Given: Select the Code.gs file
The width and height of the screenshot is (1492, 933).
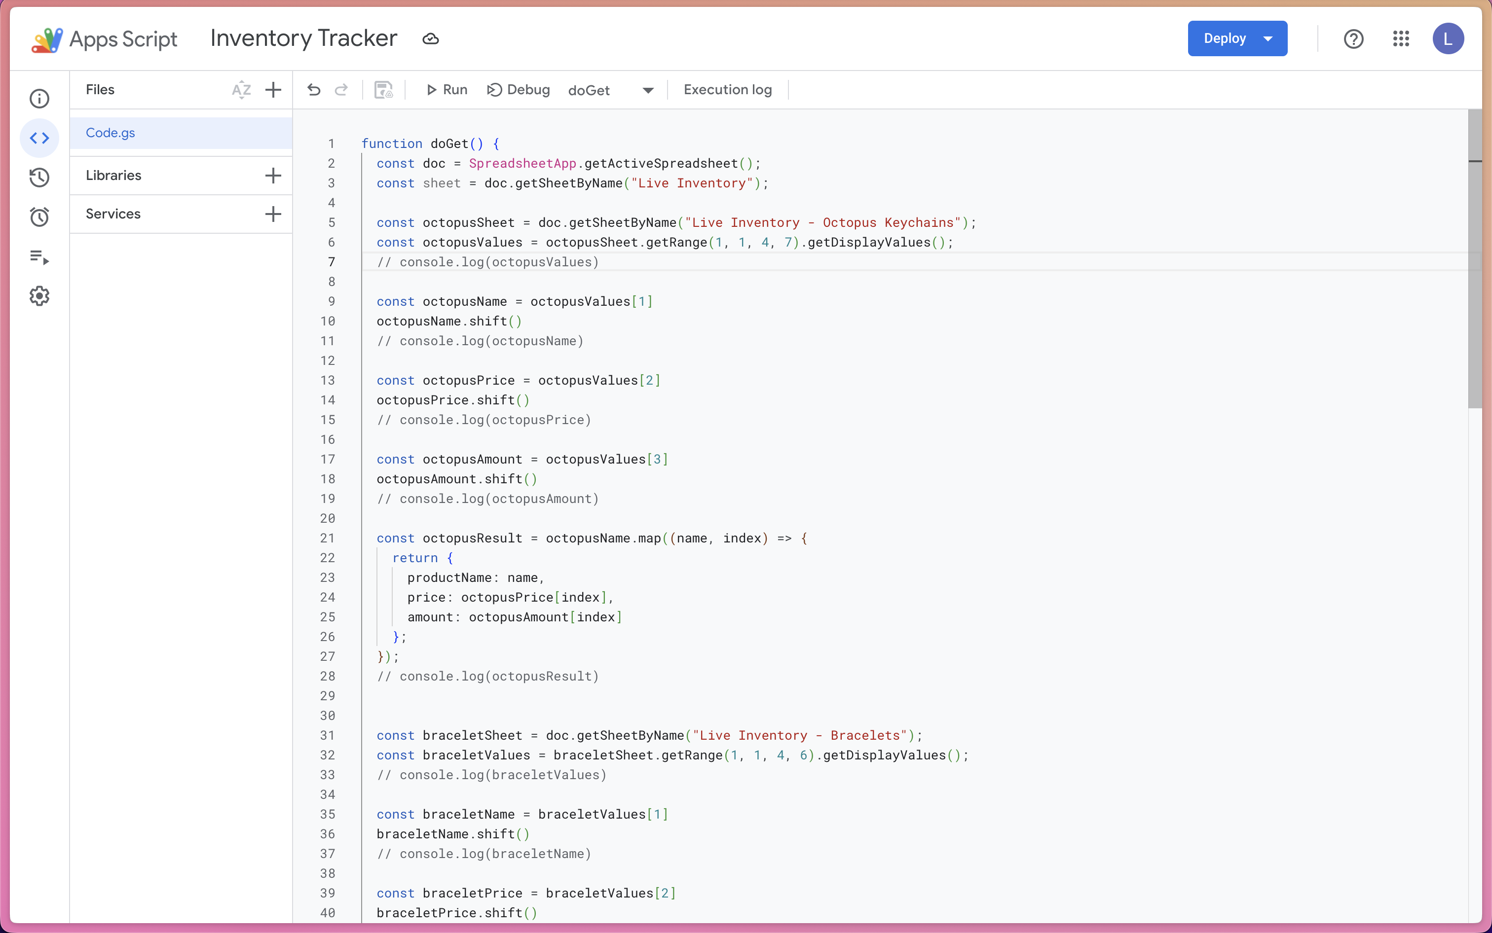Looking at the screenshot, I should click(111, 133).
